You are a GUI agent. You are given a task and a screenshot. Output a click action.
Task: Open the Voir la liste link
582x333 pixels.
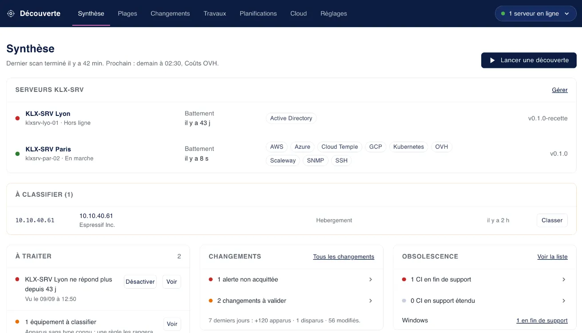(552, 257)
